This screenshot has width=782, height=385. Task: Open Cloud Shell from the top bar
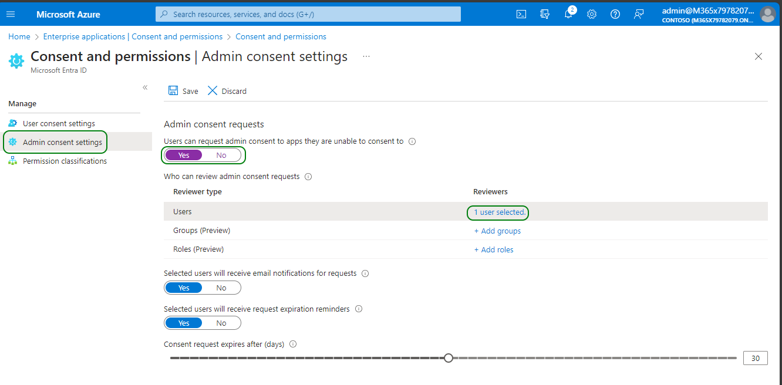tap(521, 14)
